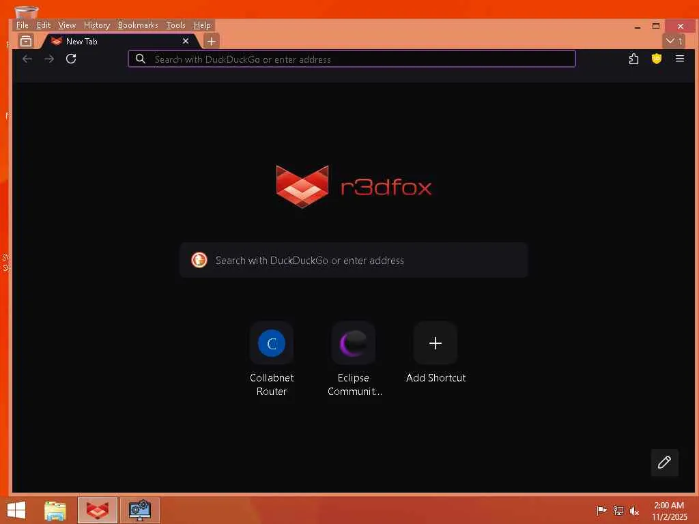Image resolution: width=699 pixels, height=524 pixels.
Task: Click the DuckDuckGo search box on page
Action: coord(354,260)
